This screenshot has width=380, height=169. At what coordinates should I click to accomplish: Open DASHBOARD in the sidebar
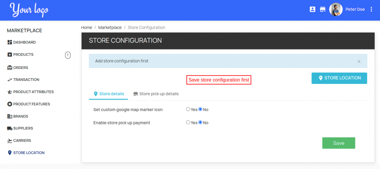(24, 42)
